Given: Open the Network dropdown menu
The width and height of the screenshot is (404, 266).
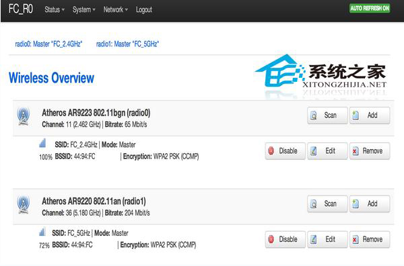Looking at the screenshot, I should (x=115, y=10).
